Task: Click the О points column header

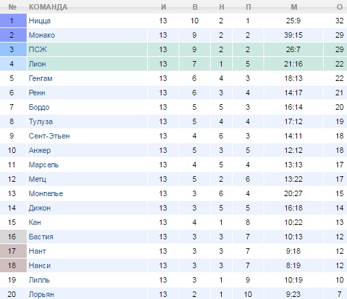Action: click(x=339, y=7)
